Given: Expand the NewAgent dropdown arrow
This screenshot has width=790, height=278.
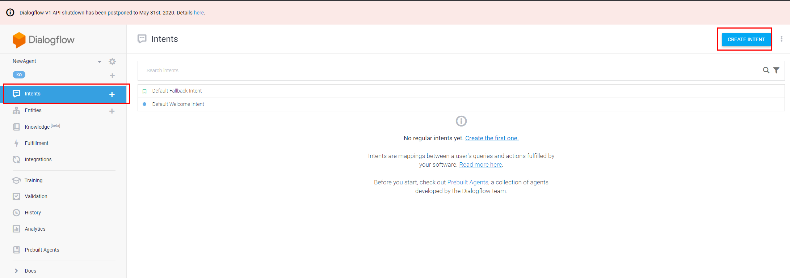Looking at the screenshot, I should [x=100, y=62].
